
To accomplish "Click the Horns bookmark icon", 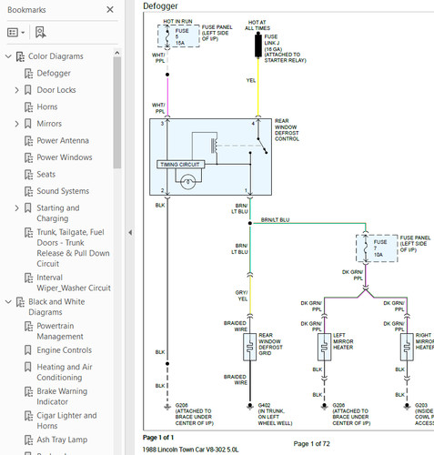I will (28, 106).
